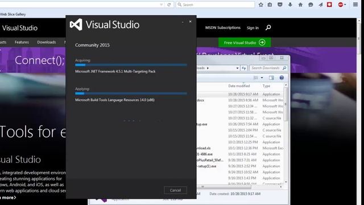The image size is (364, 205).
Task: Select file row dated 9/28/2015 7:31 AM
Action: coord(240,160)
